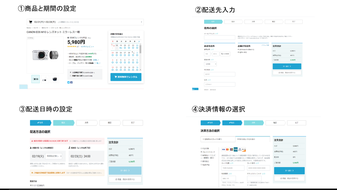The image size is (337, 190).
Task: Click the 決済 step tab in the 住所の選択 page
Action: click(253, 22)
